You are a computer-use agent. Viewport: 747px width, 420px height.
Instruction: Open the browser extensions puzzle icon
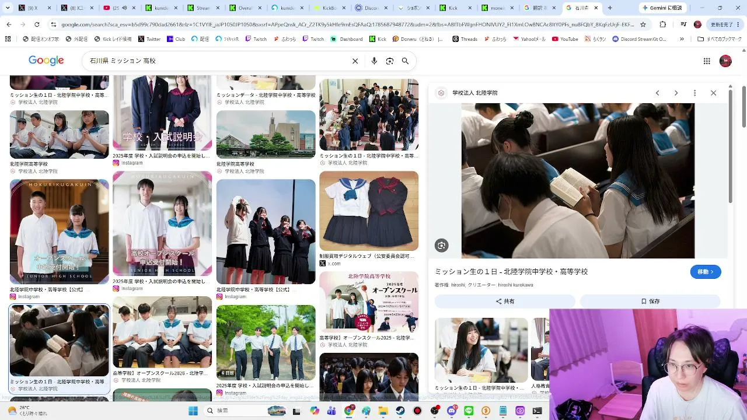(662, 24)
